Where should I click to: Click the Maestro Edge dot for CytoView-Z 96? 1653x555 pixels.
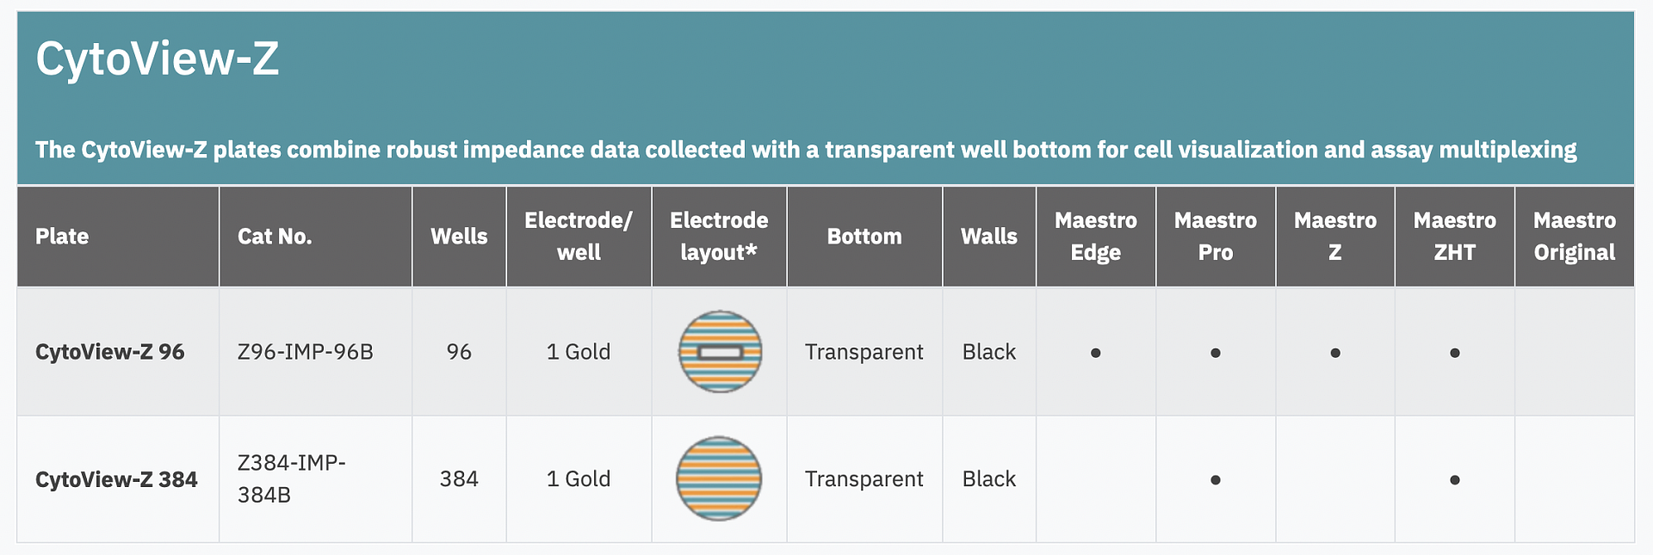[x=1095, y=353]
